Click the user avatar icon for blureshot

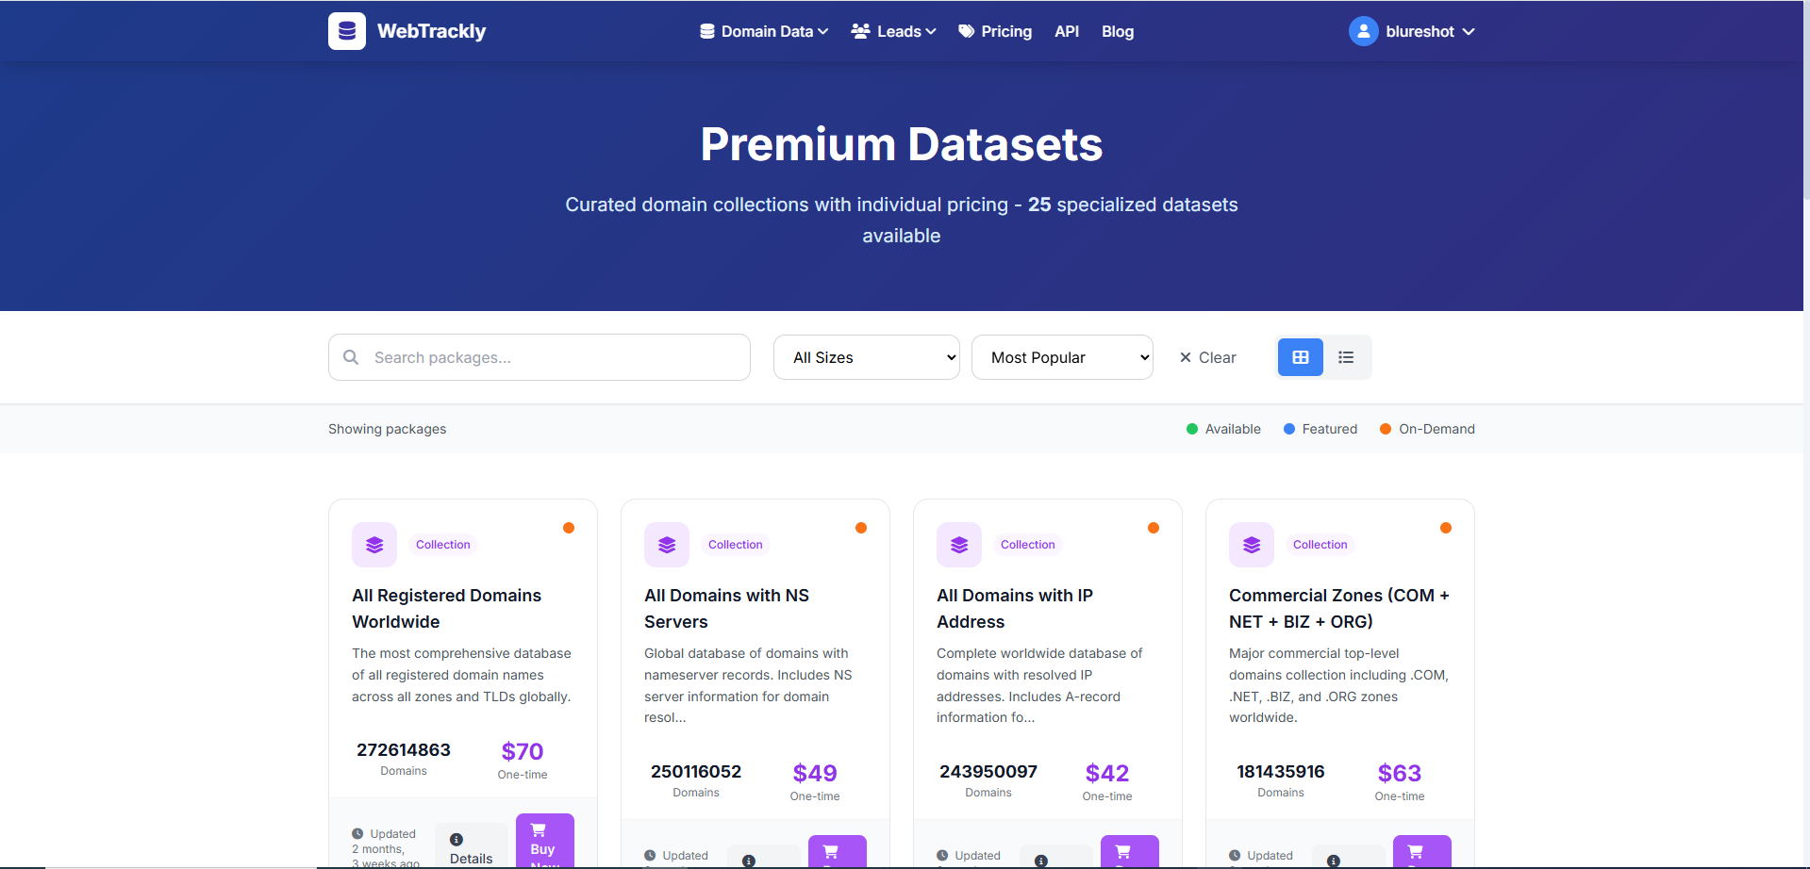1362,30
